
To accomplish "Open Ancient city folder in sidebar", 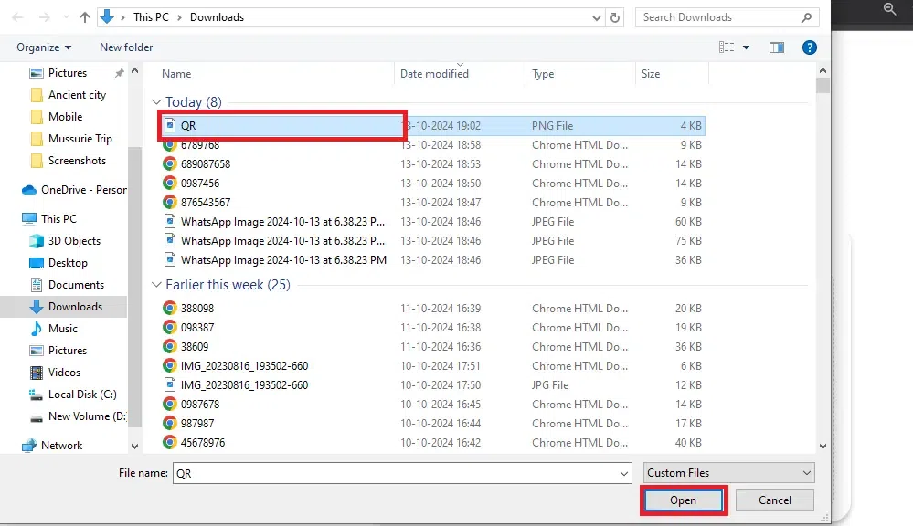I will (77, 95).
